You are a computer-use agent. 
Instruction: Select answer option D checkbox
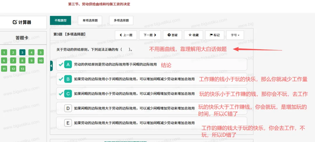click(68, 108)
